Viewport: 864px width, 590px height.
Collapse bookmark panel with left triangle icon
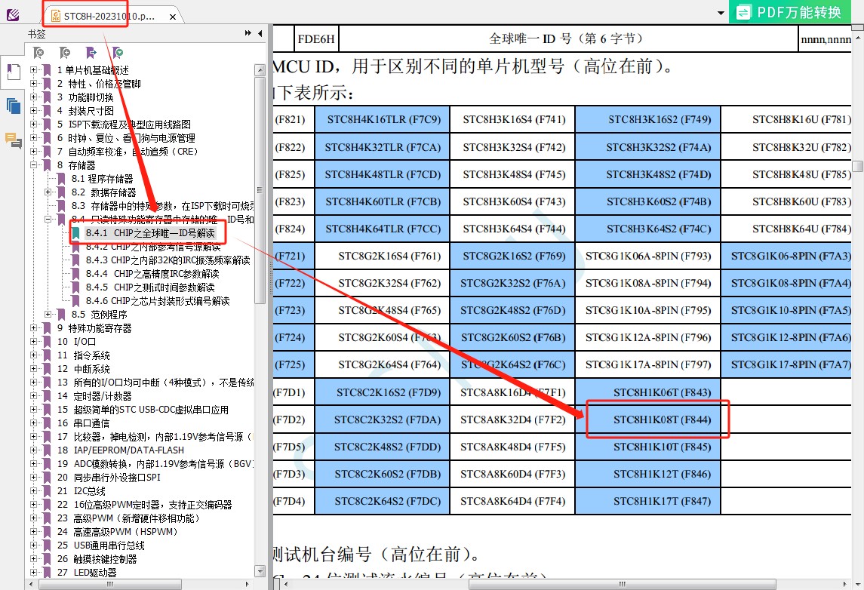260,34
